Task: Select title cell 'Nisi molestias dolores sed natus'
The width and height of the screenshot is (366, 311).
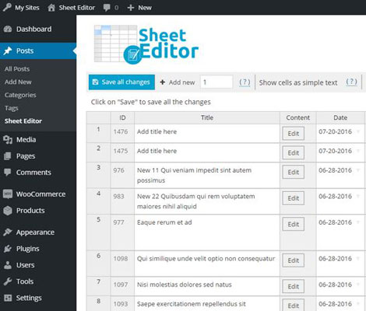Action: coord(207,286)
